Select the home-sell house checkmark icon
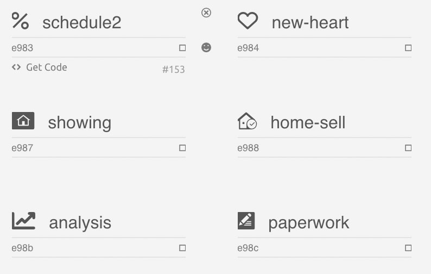 pyautogui.click(x=247, y=121)
